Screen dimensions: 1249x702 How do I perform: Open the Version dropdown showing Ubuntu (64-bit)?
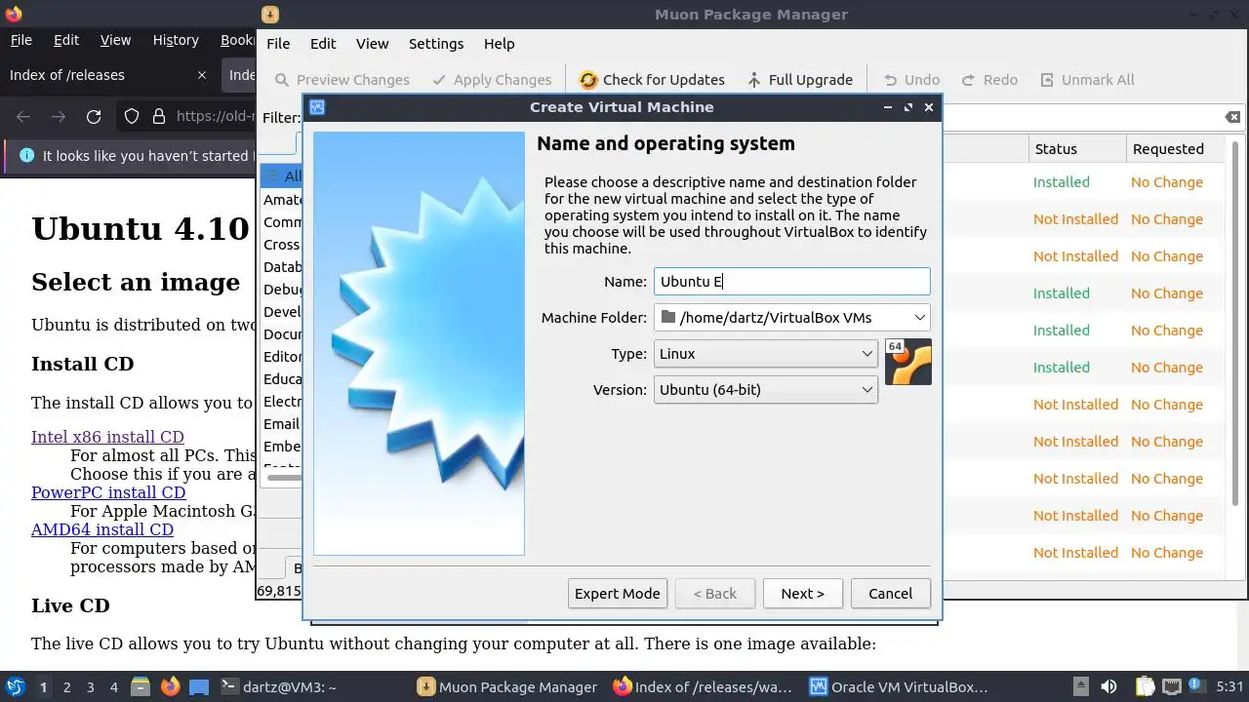765,390
